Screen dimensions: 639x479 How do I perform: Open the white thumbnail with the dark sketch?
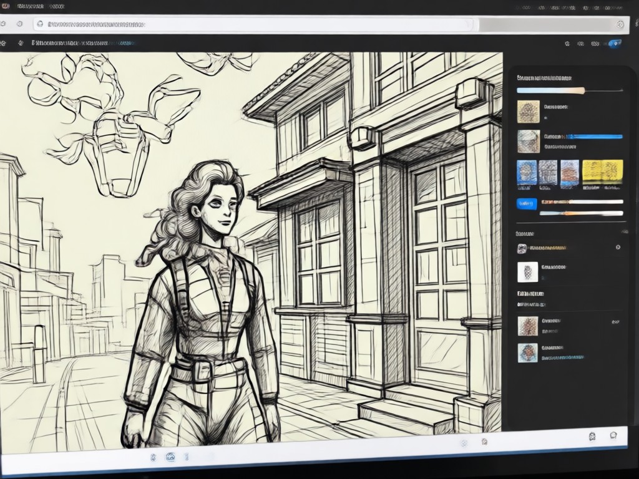pos(527,272)
